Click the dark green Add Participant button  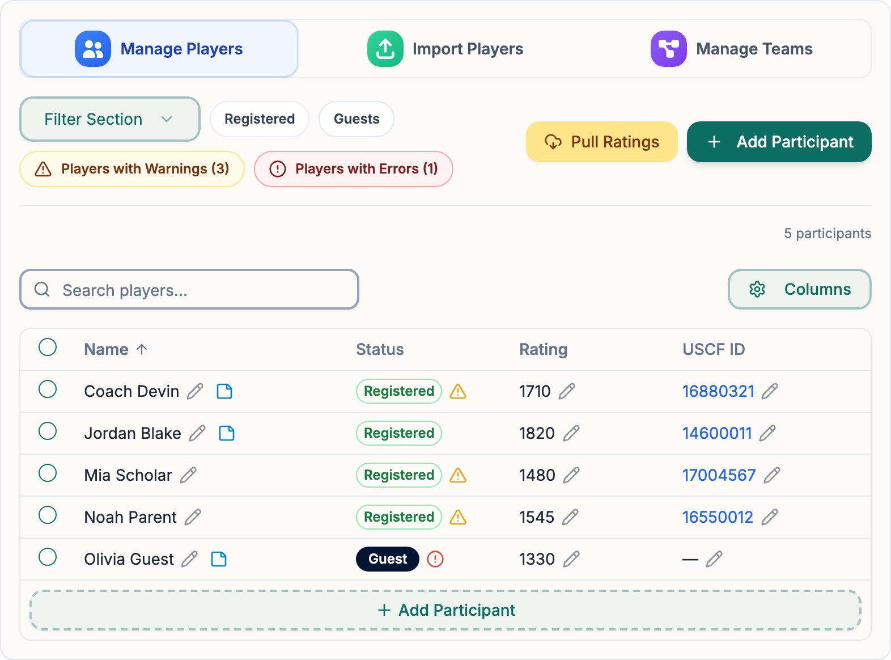(779, 142)
